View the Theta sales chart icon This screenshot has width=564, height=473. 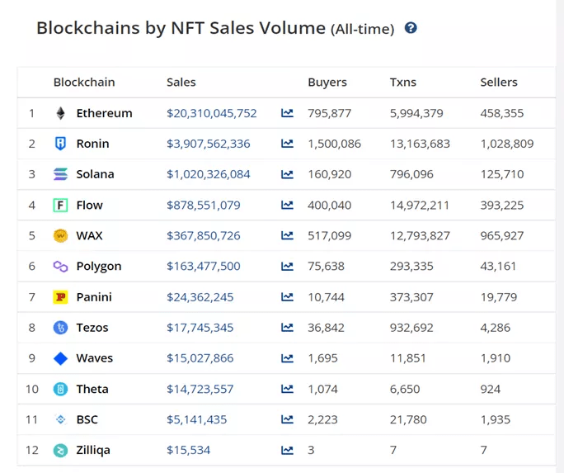click(287, 389)
